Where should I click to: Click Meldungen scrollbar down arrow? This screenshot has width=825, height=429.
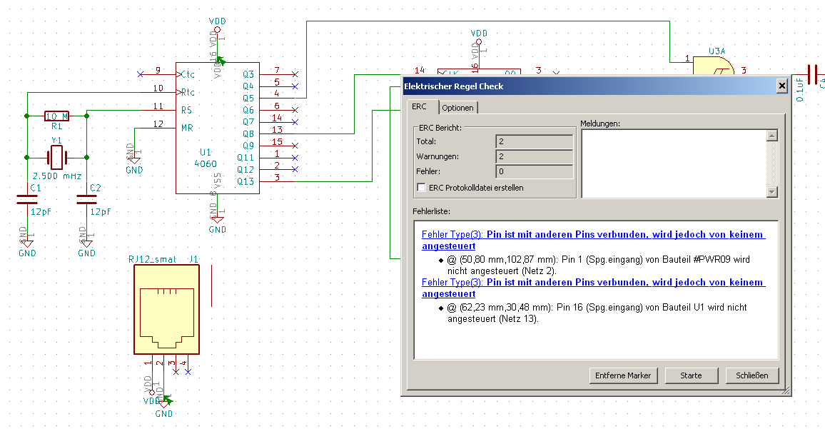tap(771, 192)
